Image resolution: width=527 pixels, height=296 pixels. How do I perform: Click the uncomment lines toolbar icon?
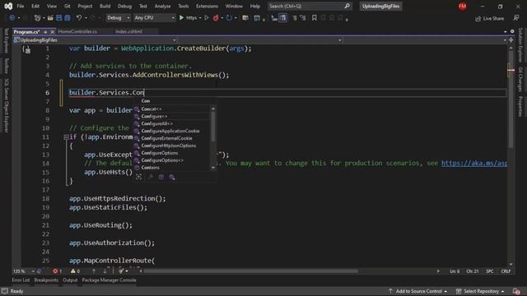(x=303, y=18)
